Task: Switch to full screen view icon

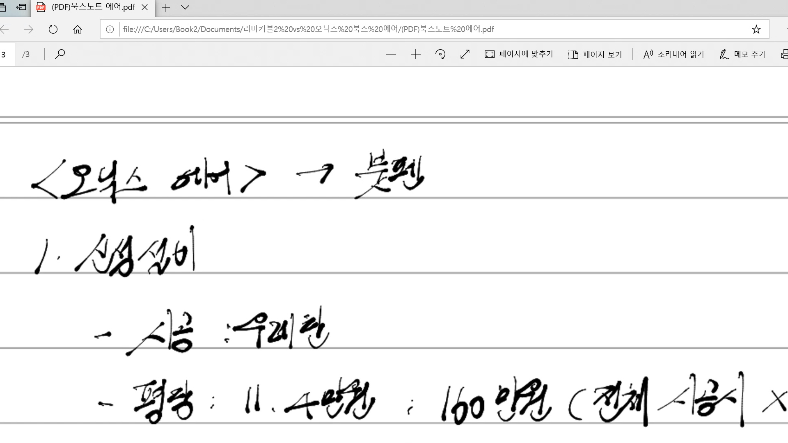Action: click(x=465, y=54)
